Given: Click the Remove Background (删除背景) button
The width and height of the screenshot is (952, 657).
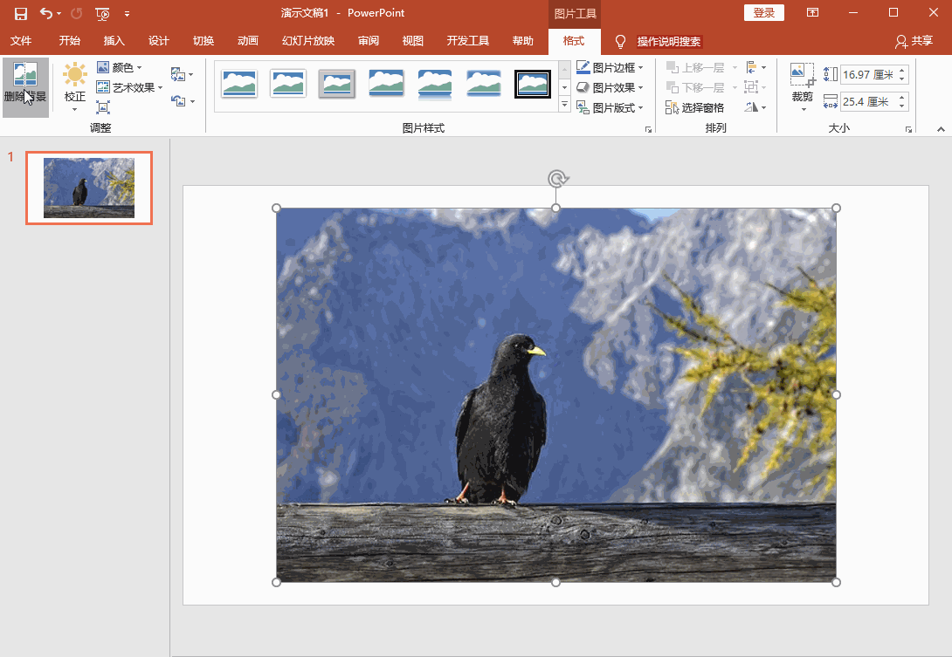Looking at the screenshot, I should tap(25, 85).
